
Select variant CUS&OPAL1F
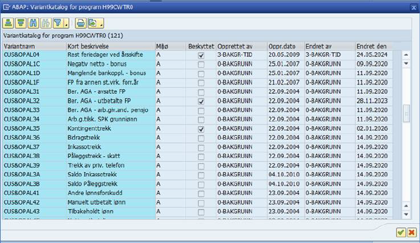point(21,82)
